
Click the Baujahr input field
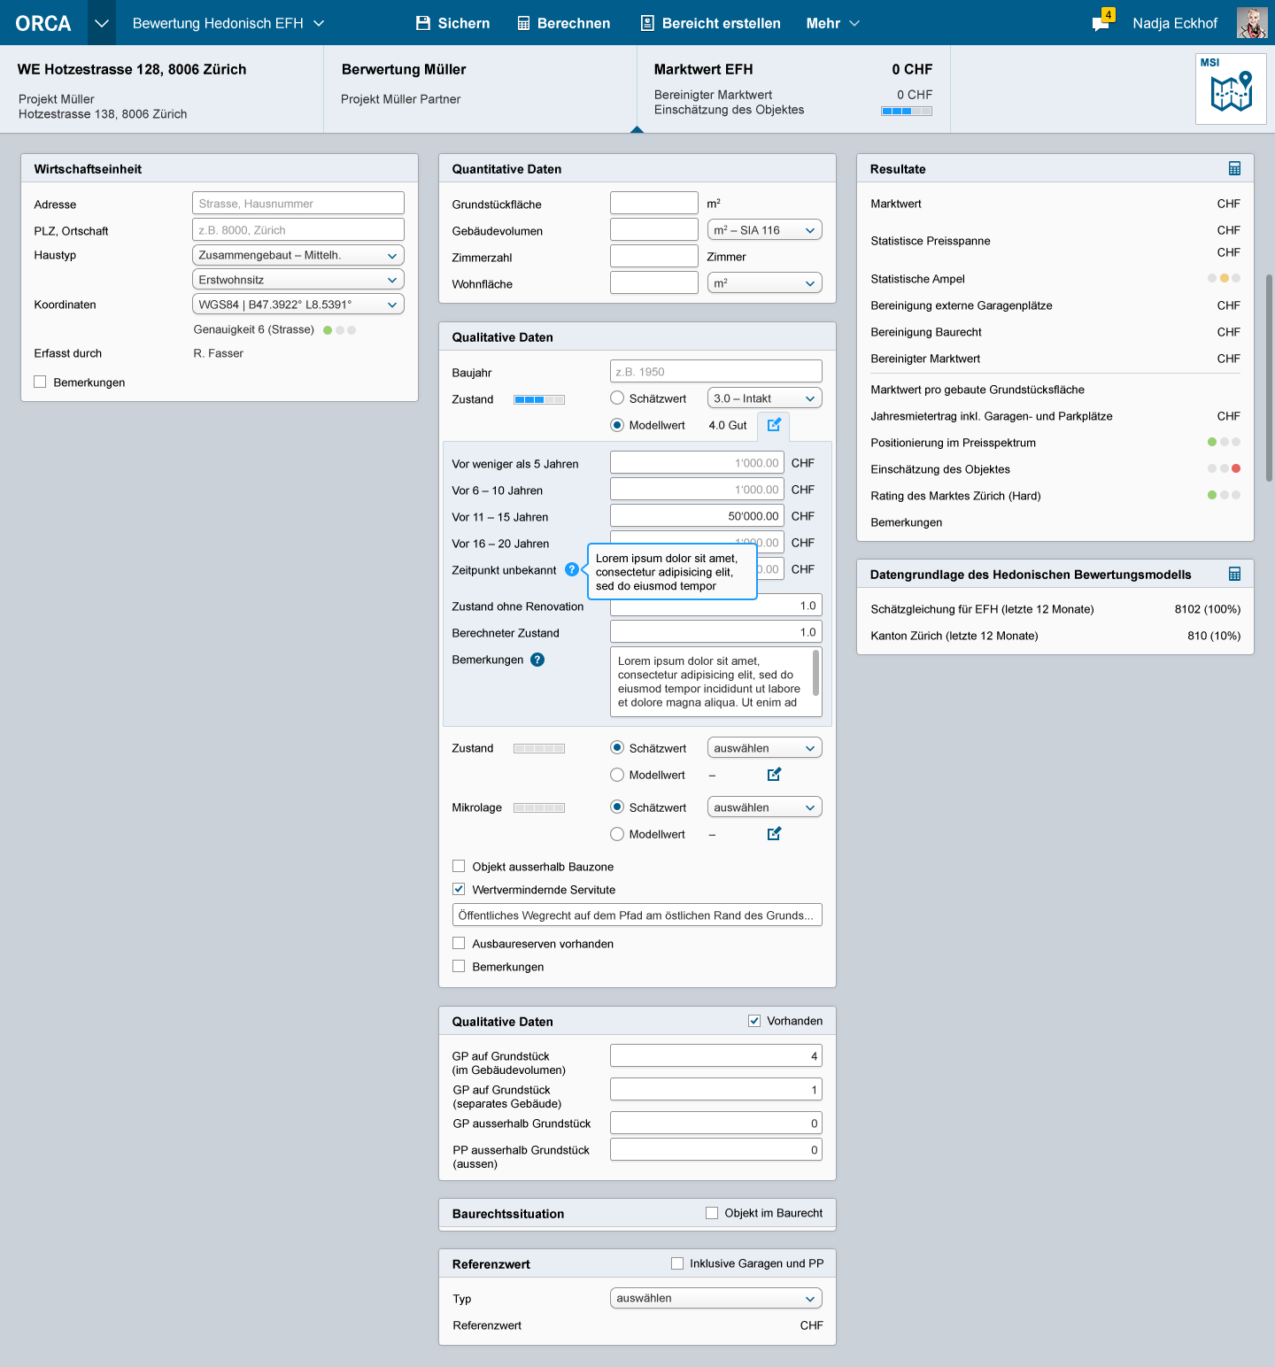point(716,371)
